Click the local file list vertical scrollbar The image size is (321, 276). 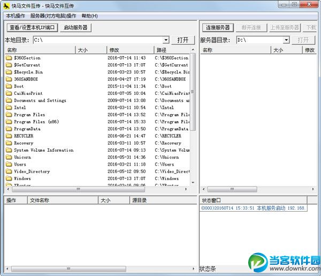(x=193, y=92)
